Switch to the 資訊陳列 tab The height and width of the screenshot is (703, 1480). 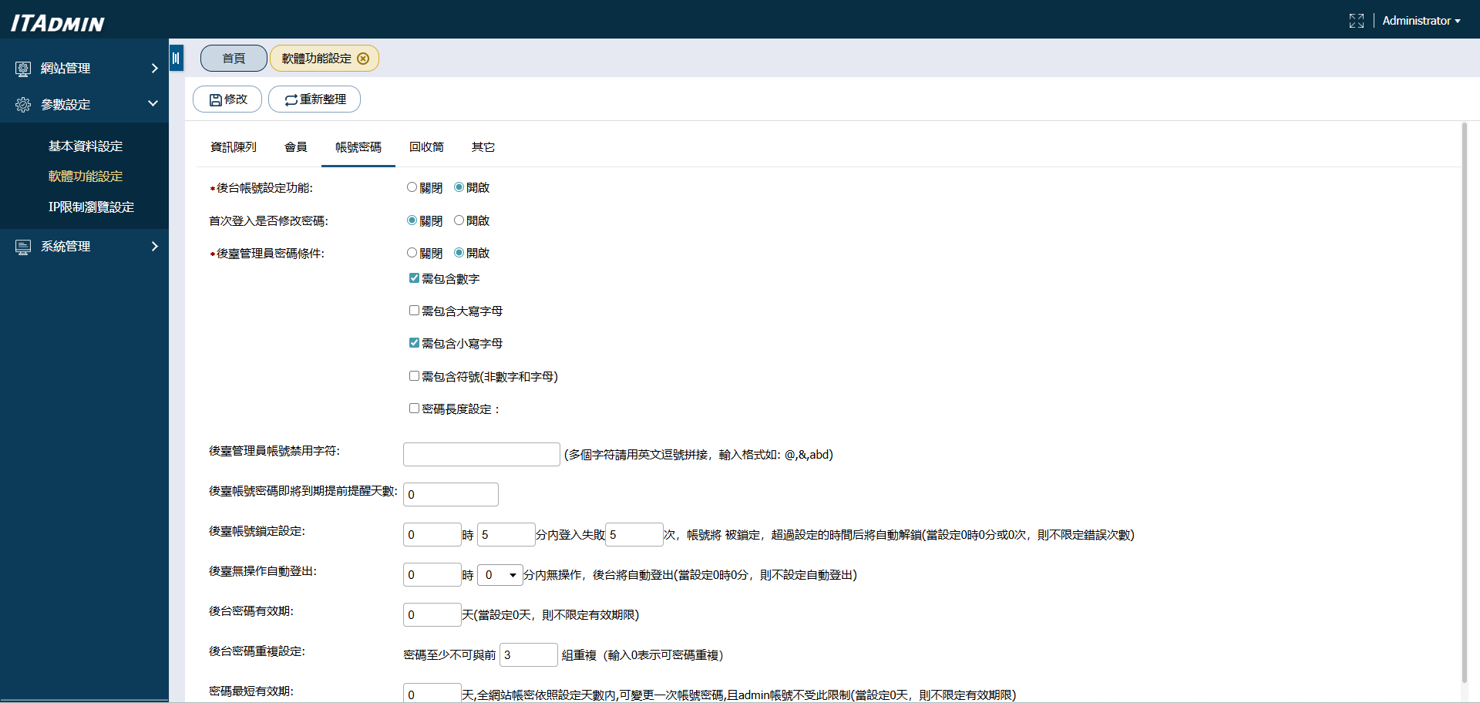tap(233, 147)
